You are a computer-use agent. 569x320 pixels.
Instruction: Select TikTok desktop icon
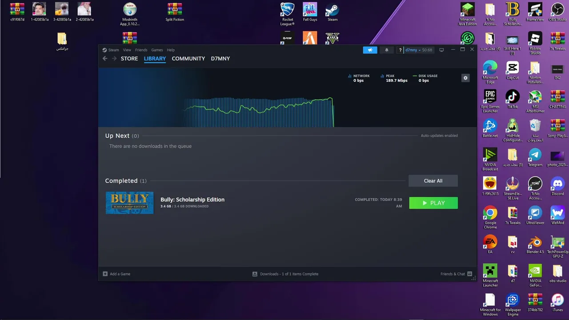(513, 99)
